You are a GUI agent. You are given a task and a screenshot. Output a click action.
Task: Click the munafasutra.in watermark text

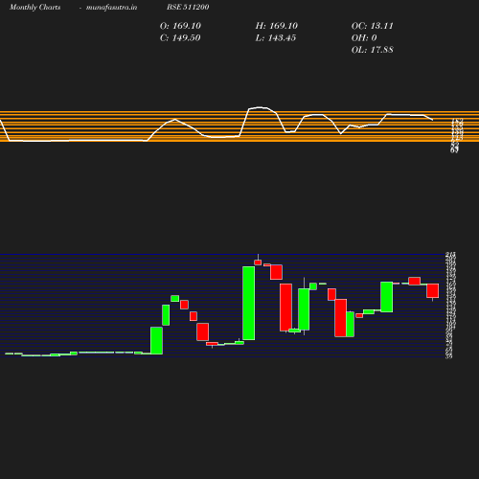(111, 7)
